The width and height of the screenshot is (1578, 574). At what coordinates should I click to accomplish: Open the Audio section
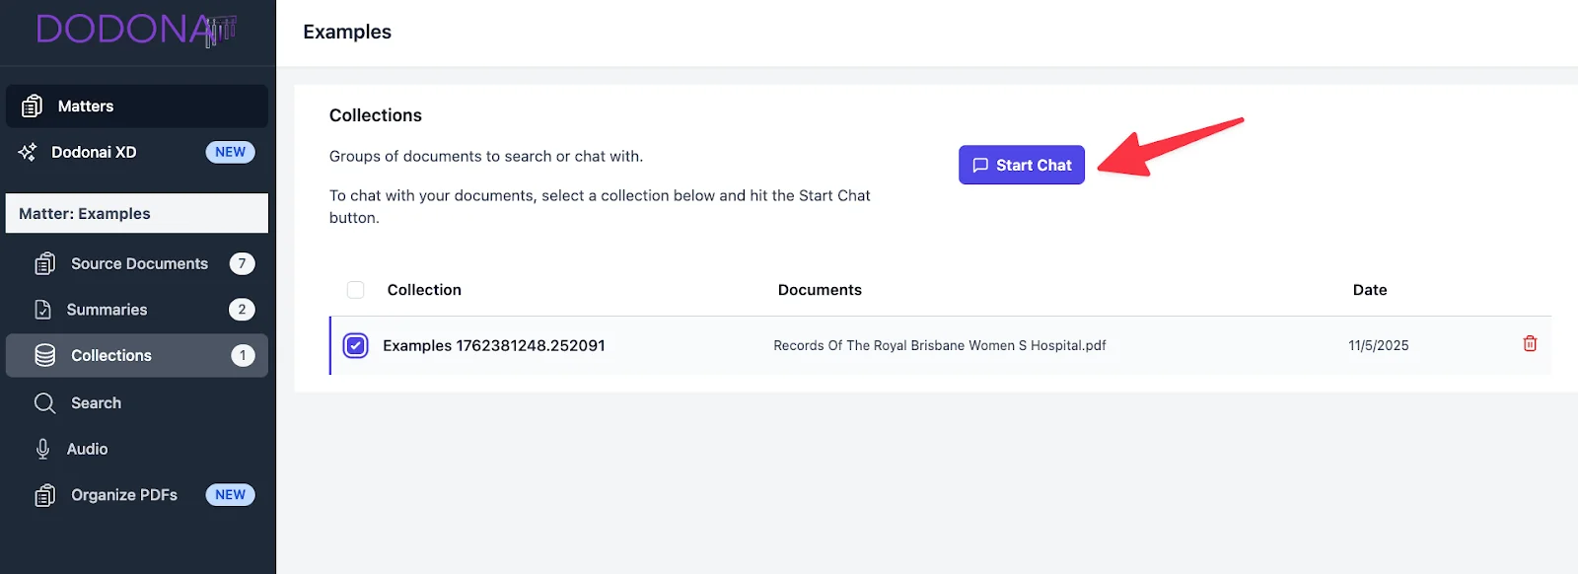pyautogui.click(x=87, y=449)
